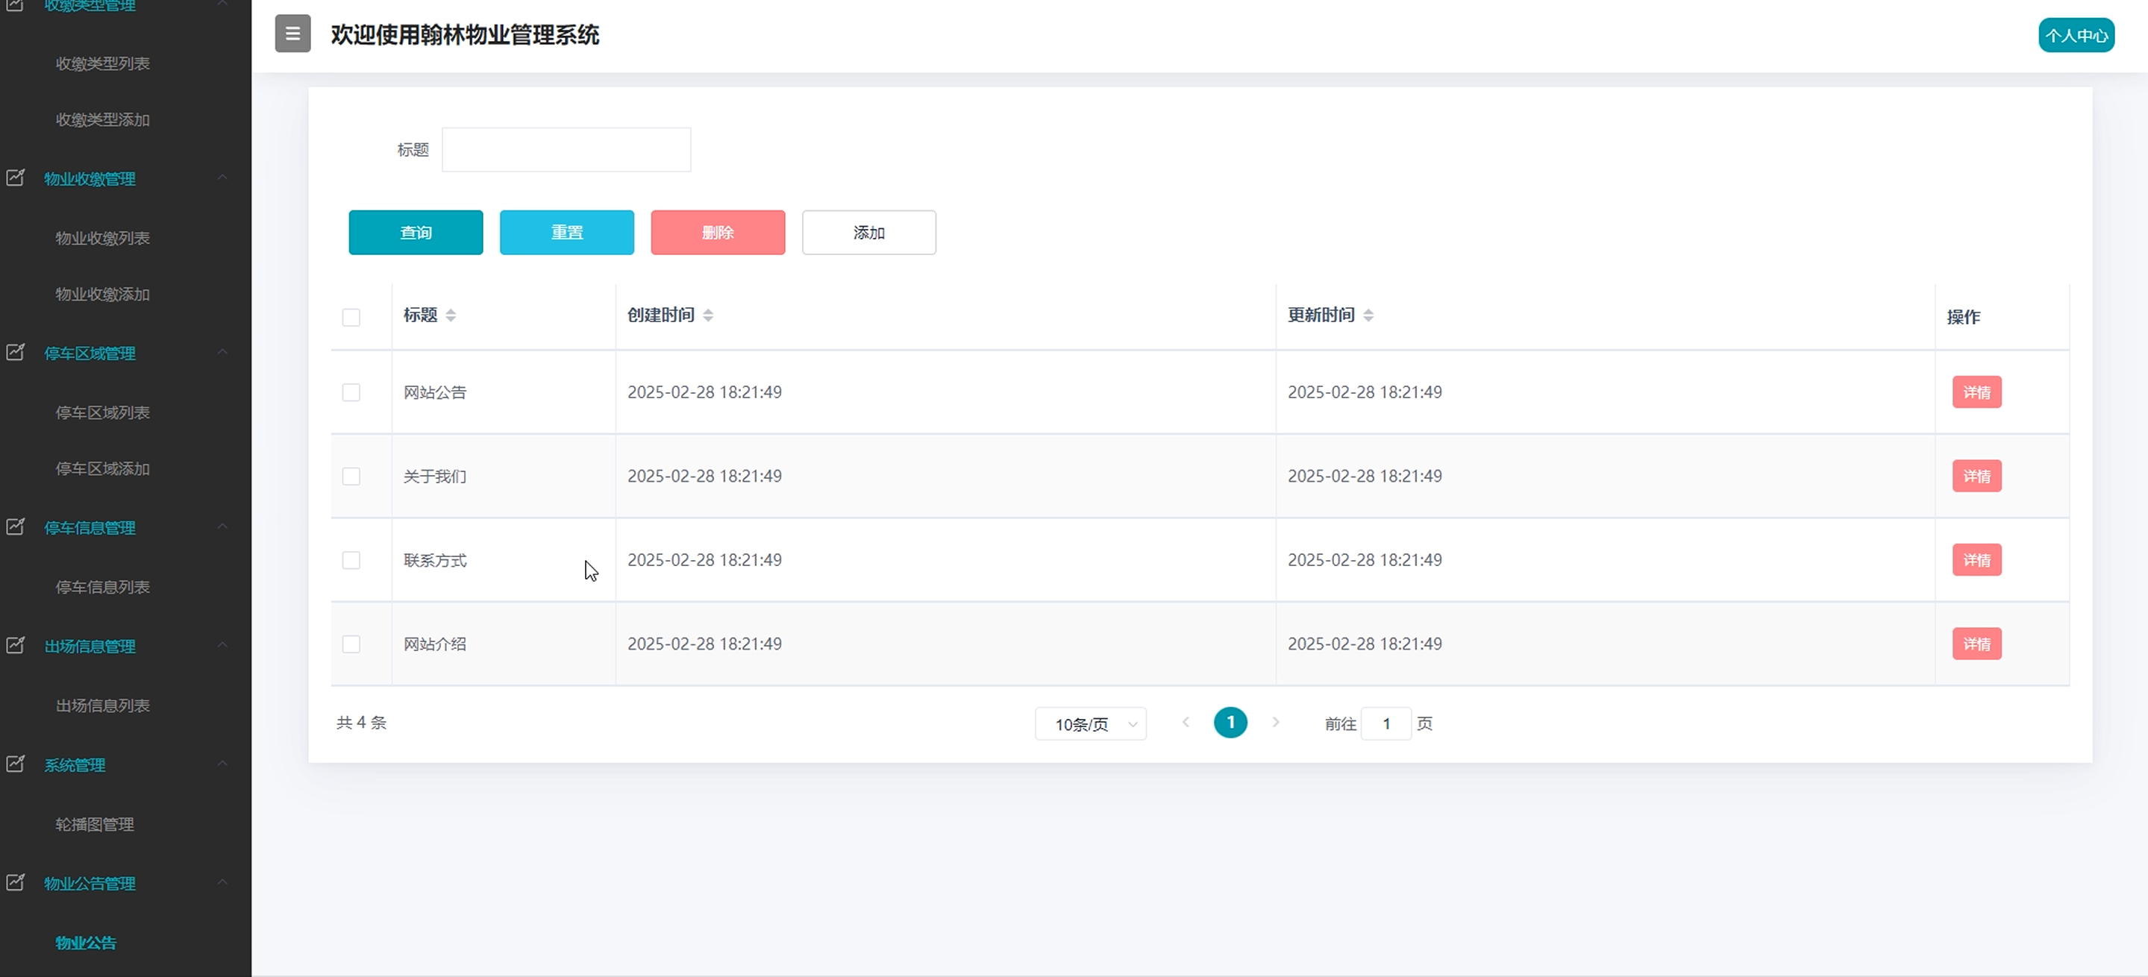Collapse the 物业公告管理 menu chevron
Image resolution: width=2148 pixels, height=977 pixels.
[x=222, y=882]
